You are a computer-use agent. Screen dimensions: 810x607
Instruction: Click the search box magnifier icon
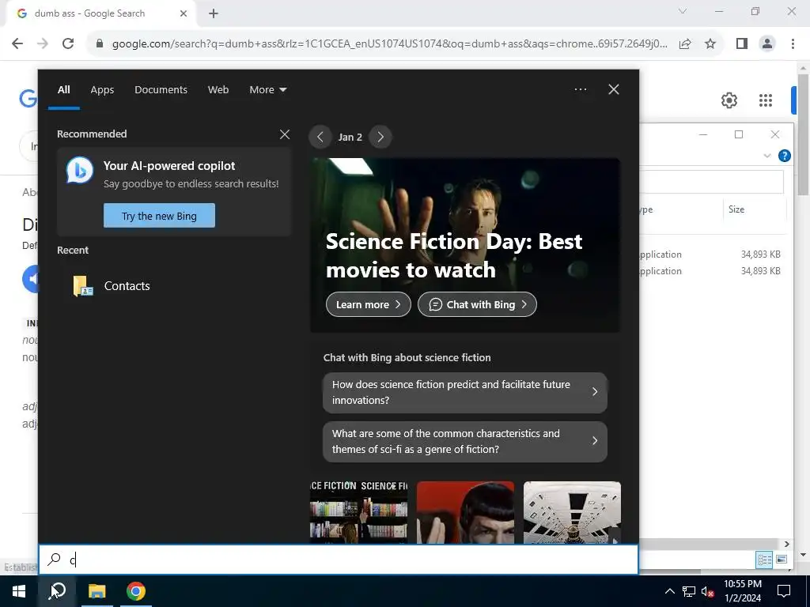click(x=55, y=560)
